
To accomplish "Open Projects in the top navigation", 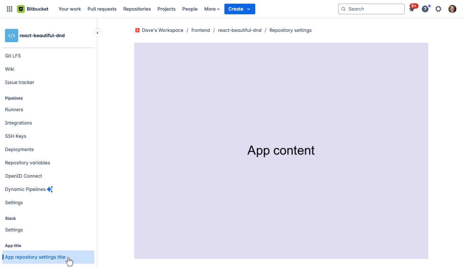I will (167, 9).
